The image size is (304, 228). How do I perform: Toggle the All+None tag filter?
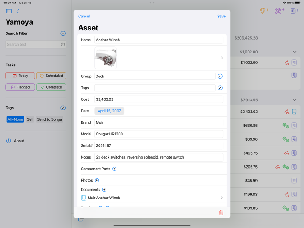15,119
